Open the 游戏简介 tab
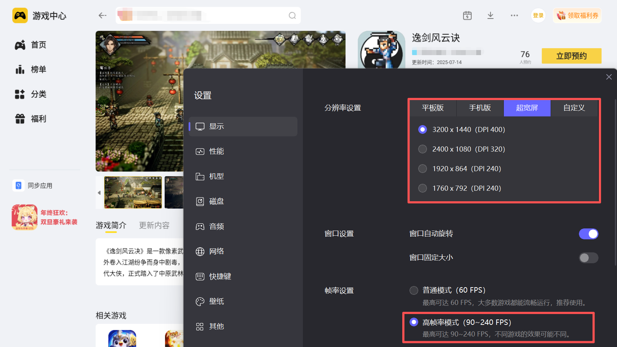The height and width of the screenshot is (347, 617). 111,226
